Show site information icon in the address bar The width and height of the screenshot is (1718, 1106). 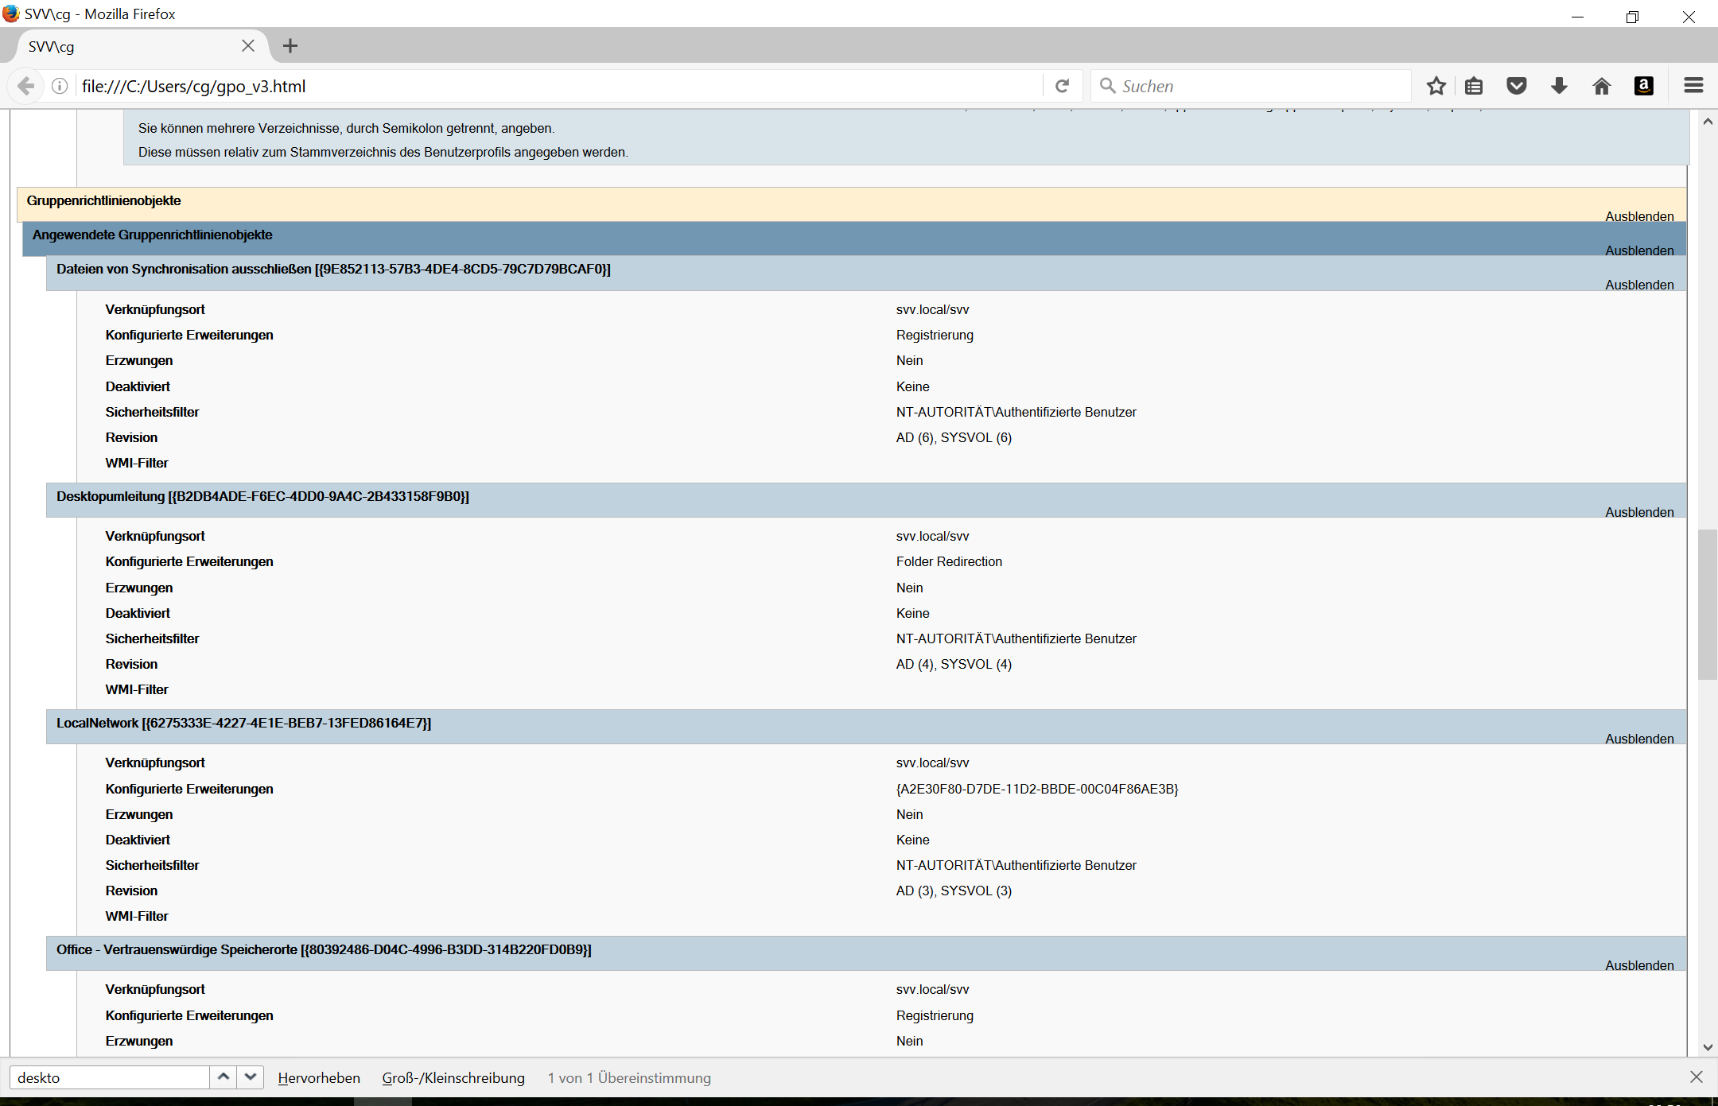click(x=60, y=86)
